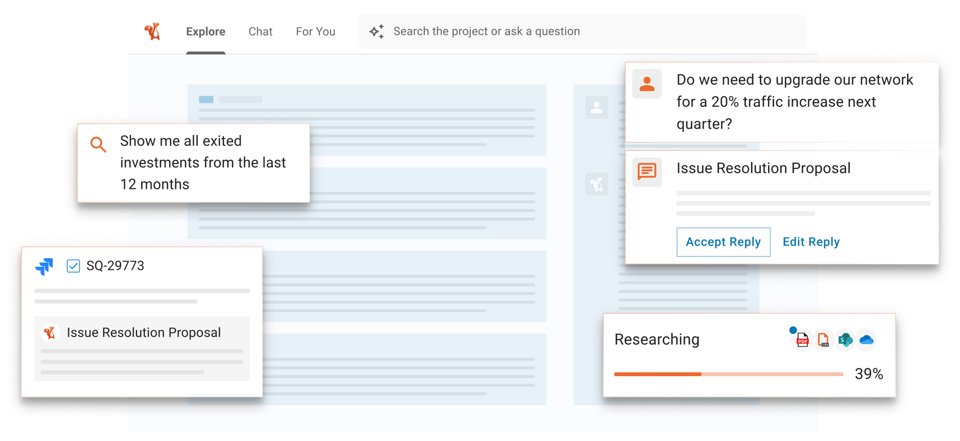Click the orange magnifying glass icon

tap(98, 144)
